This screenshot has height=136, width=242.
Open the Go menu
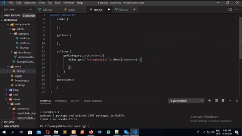50,3
